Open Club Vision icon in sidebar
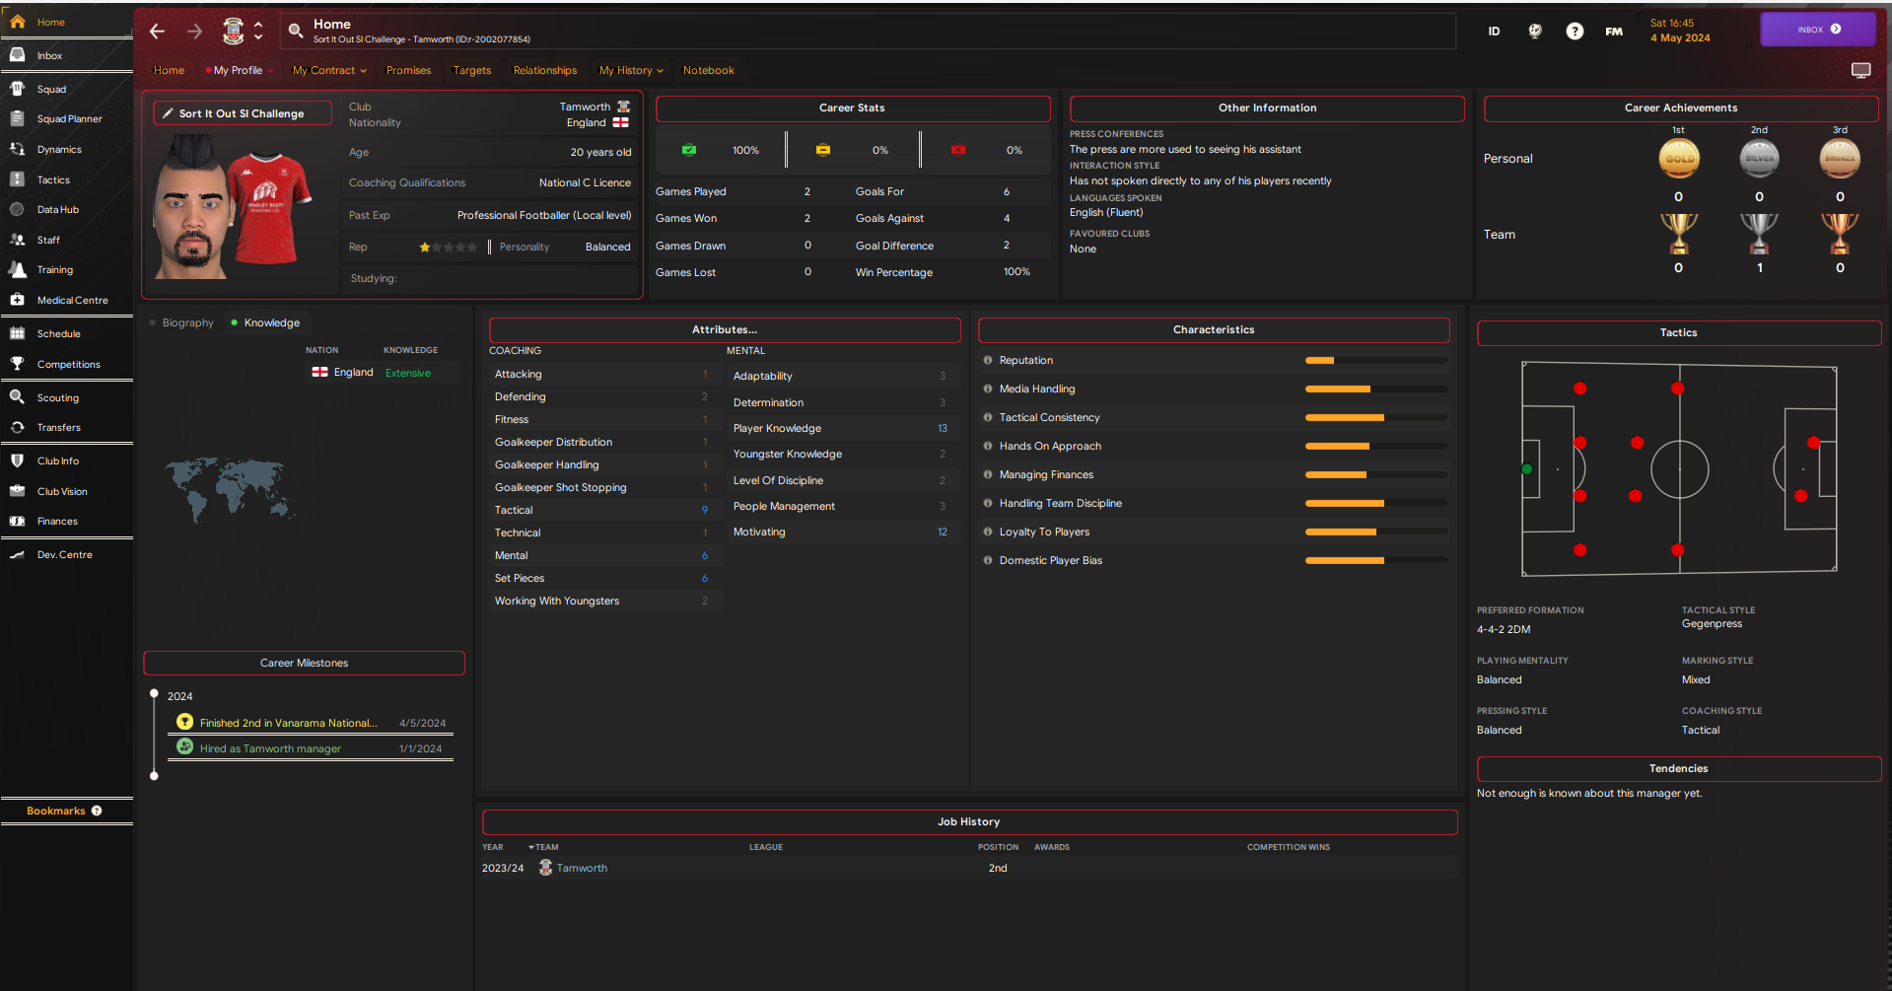Image resolution: width=1892 pixels, height=991 pixels. tap(18, 491)
